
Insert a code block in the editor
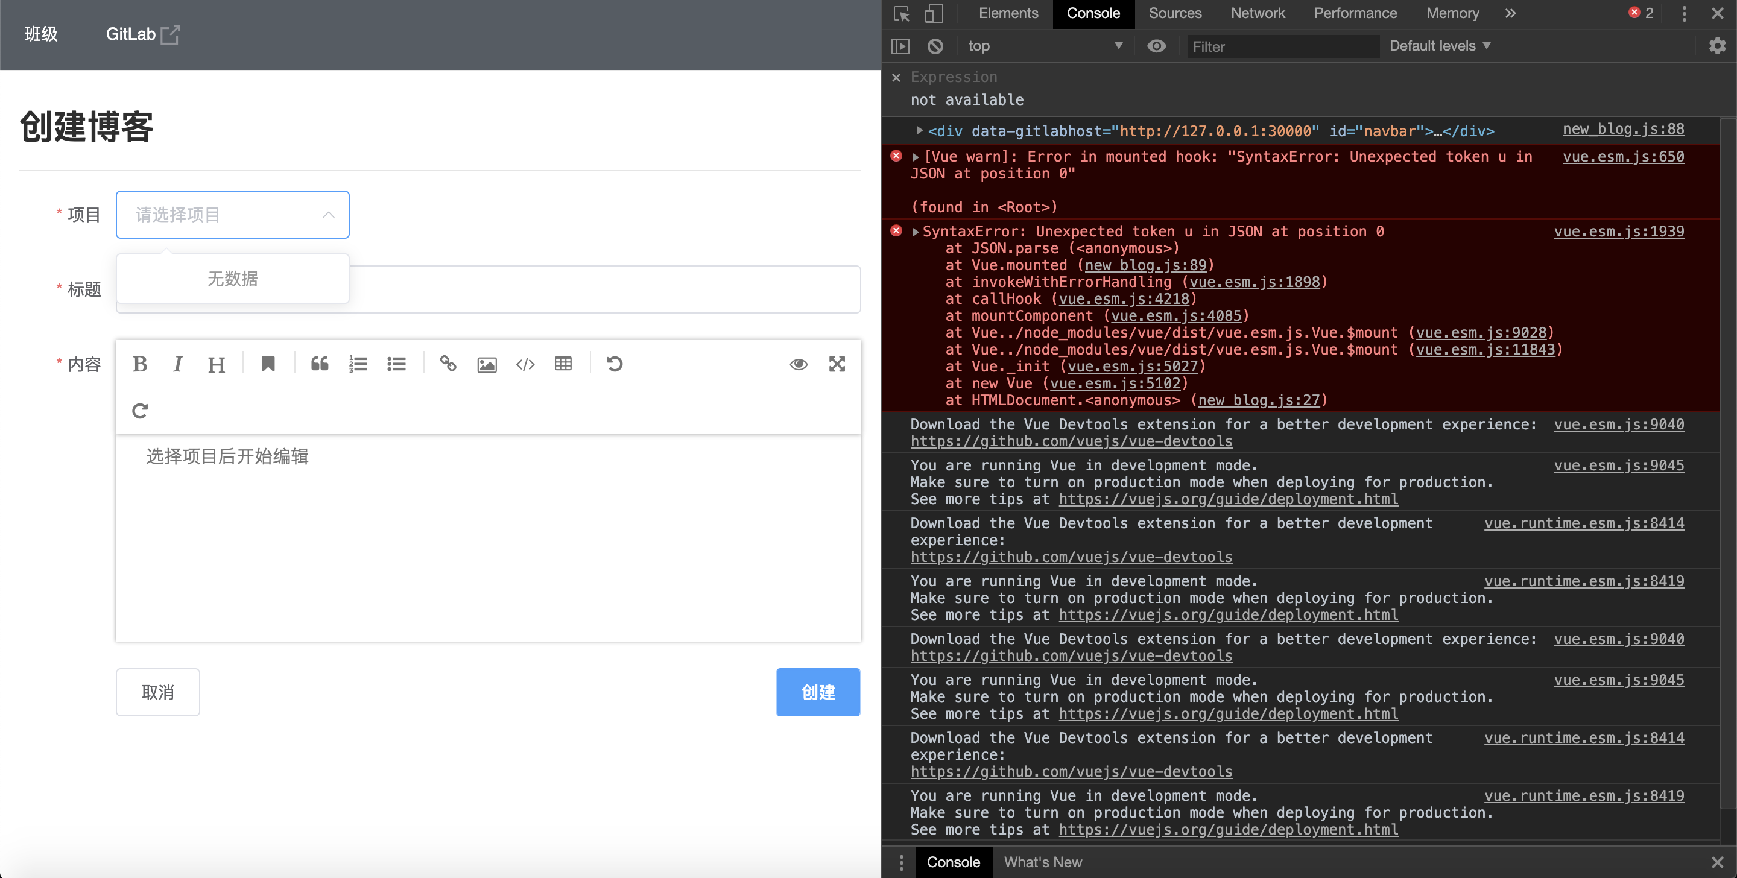click(x=525, y=364)
